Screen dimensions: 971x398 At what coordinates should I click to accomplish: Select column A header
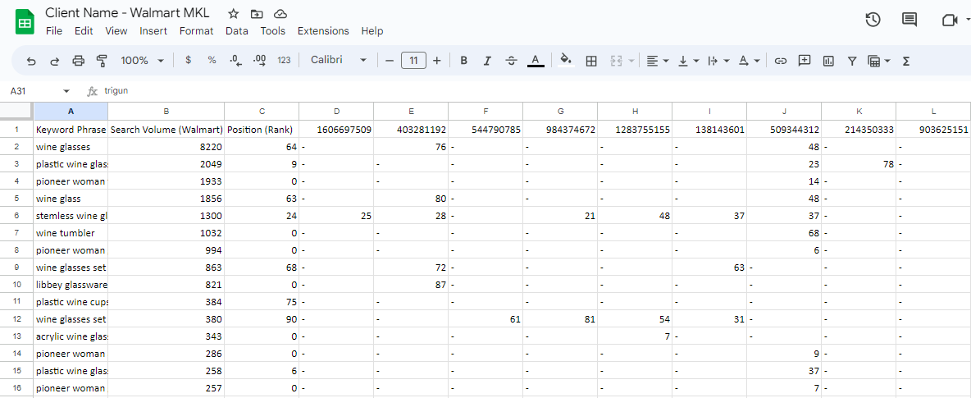pos(71,112)
